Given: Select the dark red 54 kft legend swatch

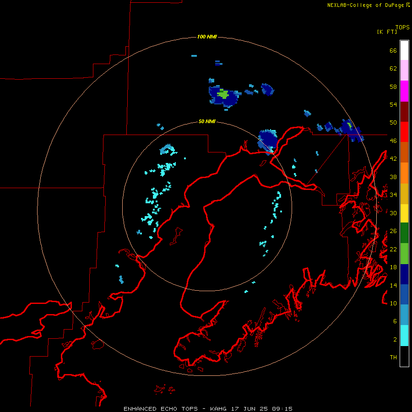Looking at the screenshot, I should [x=404, y=112].
